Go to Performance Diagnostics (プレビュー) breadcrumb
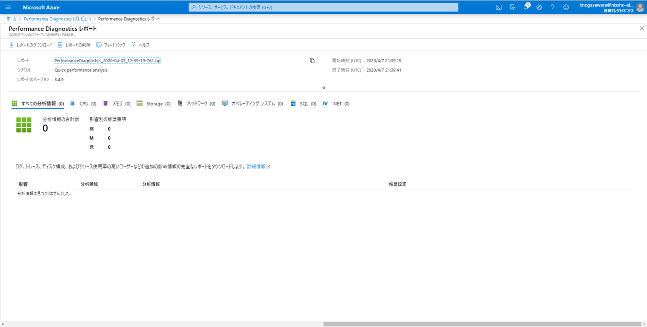Viewport: 647px width, 327px height. 58,19
